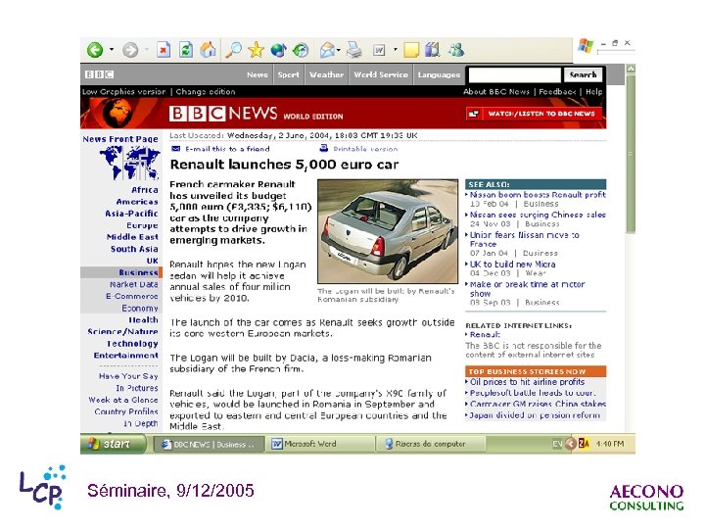705x529 pixels.
Task: Select Middle East in the sidebar
Action: click(x=132, y=237)
